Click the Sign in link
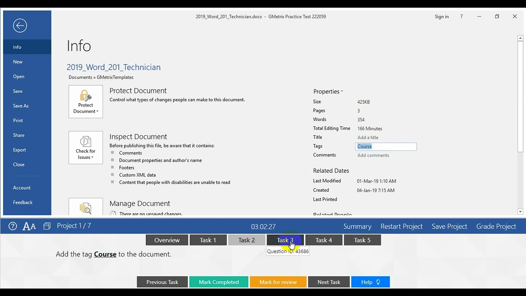Screen dimensions: 526x296 click(x=442, y=16)
